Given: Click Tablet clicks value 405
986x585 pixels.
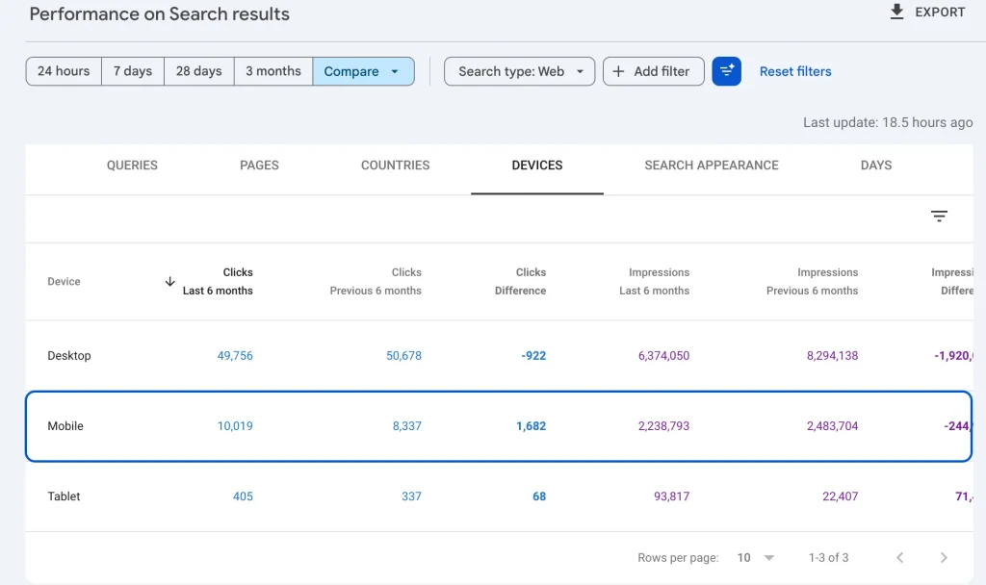Looking at the screenshot, I should click(243, 496).
